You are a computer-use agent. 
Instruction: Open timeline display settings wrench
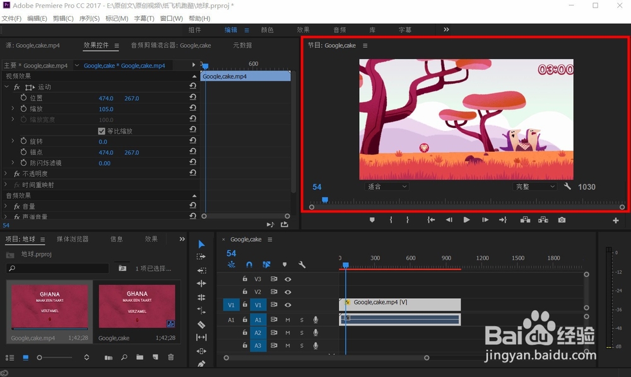tap(302, 264)
